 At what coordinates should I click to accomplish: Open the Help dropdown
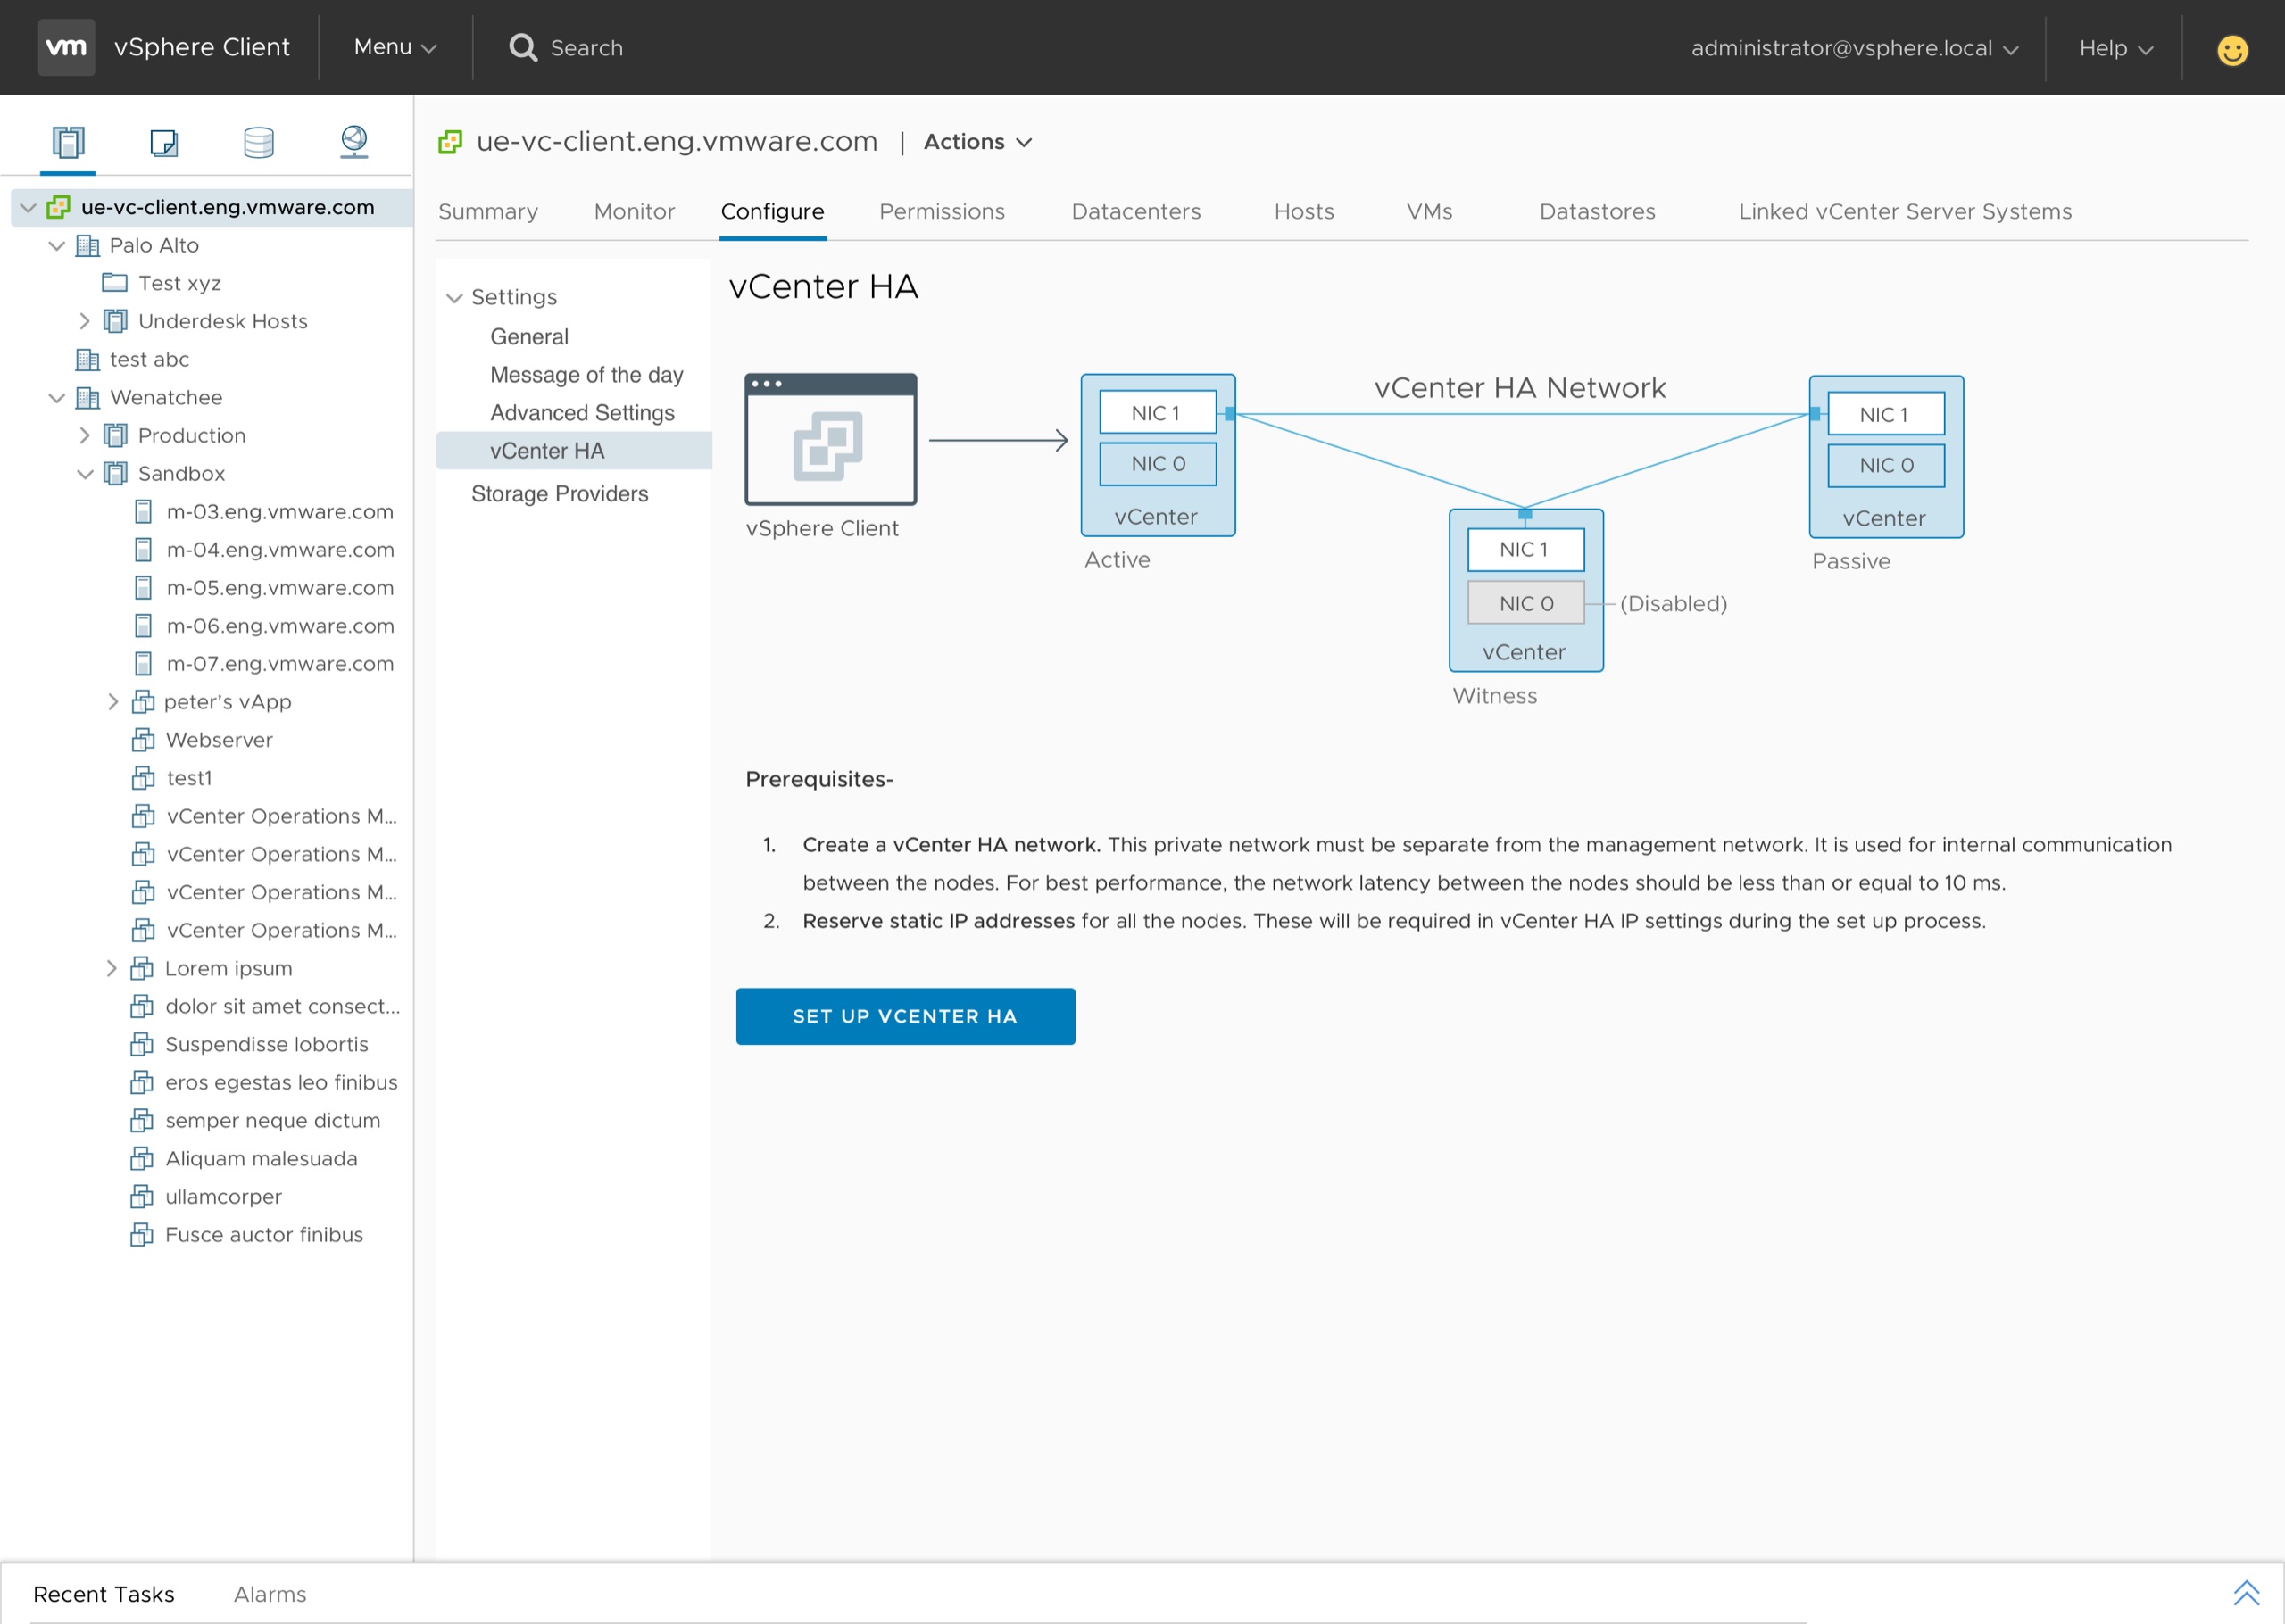coord(2116,48)
